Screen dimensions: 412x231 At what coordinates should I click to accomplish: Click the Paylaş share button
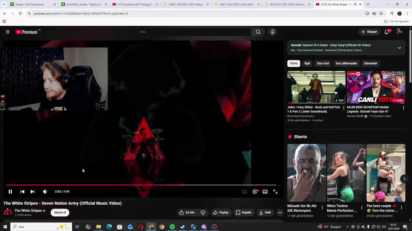221,212
